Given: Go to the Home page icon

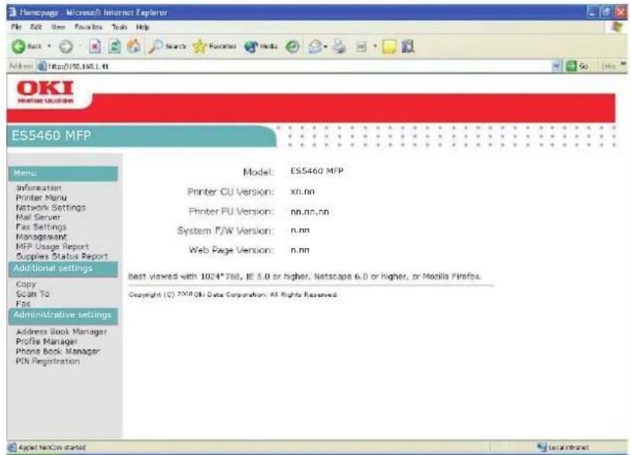Looking at the screenshot, I should pos(134,47).
